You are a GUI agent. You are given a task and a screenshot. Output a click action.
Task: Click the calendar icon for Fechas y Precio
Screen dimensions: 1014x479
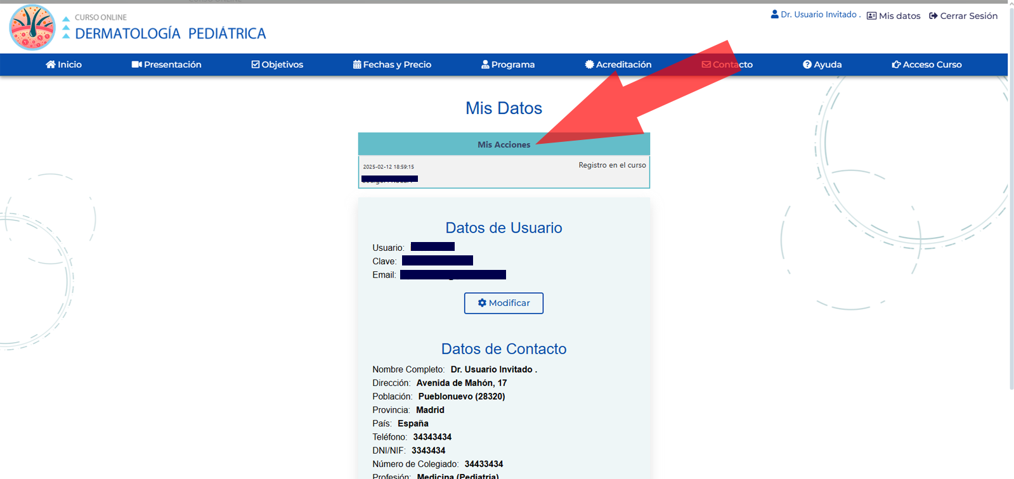click(357, 65)
